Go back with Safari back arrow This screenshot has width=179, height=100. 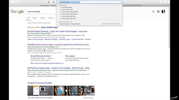click(11, 2)
